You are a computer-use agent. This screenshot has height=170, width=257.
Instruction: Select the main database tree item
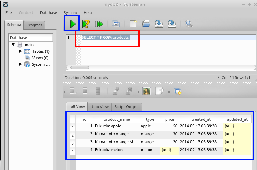pyautogui.click(x=29, y=45)
